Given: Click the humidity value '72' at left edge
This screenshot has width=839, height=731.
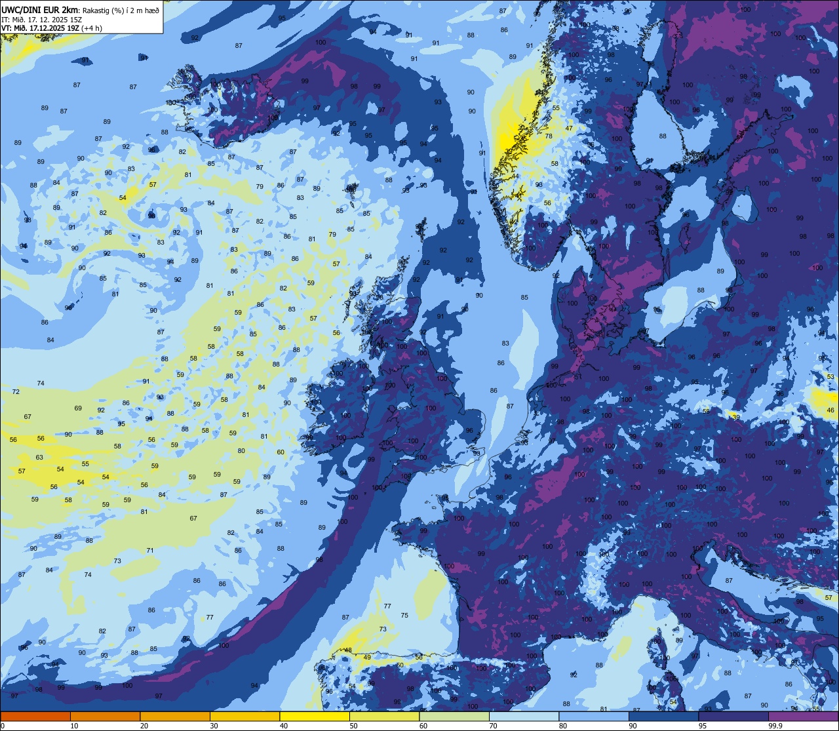Looking at the screenshot, I should [x=16, y=392].
